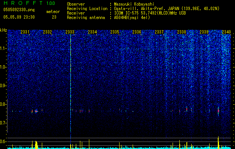
Task: Click the strong red meteor echo before 2340
Action: pos(218,111)
